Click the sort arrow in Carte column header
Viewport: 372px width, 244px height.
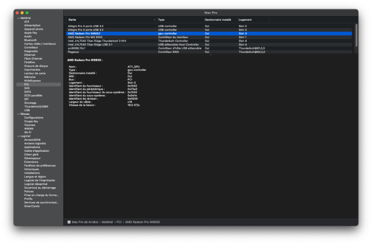pyautogui.click(x=154, y=20)
